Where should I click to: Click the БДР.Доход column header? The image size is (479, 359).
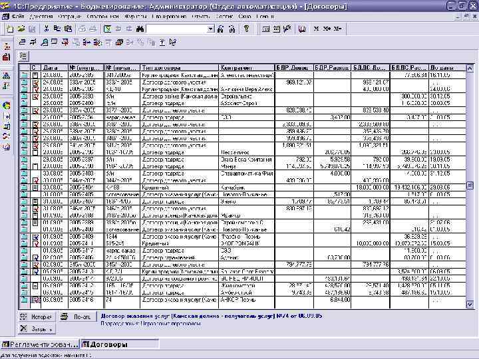click(294, 67)
